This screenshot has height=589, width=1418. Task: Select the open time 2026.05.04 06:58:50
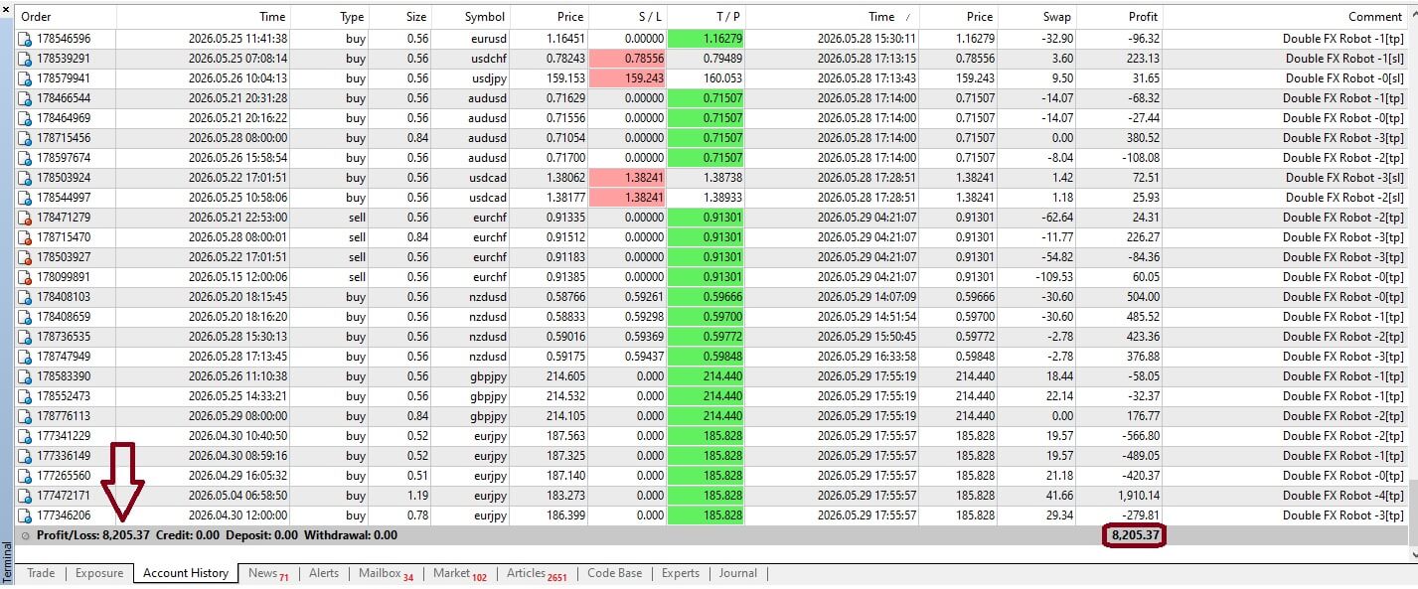tap(237, 496)
